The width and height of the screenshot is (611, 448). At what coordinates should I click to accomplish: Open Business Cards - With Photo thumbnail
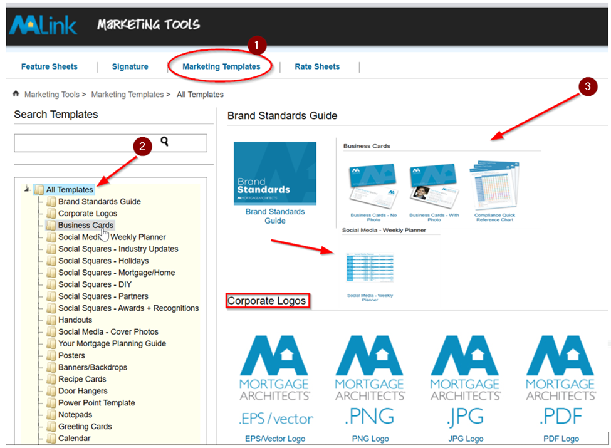pyautogui.click(x=434, y=186)
